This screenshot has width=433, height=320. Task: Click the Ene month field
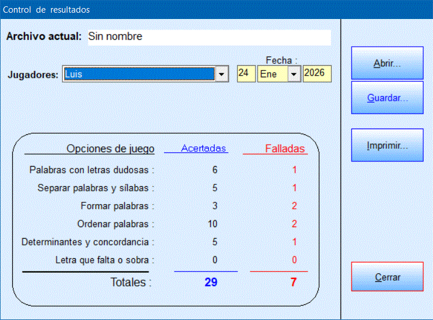(x=272, y=74)
